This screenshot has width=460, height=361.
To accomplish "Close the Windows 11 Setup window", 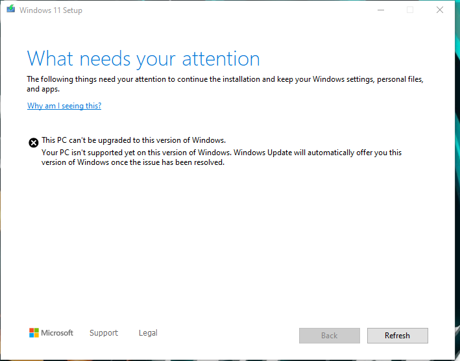I will click(440, 10).
